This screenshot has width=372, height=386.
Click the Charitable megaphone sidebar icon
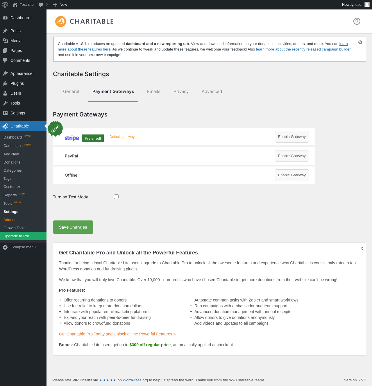coord(5,126)
